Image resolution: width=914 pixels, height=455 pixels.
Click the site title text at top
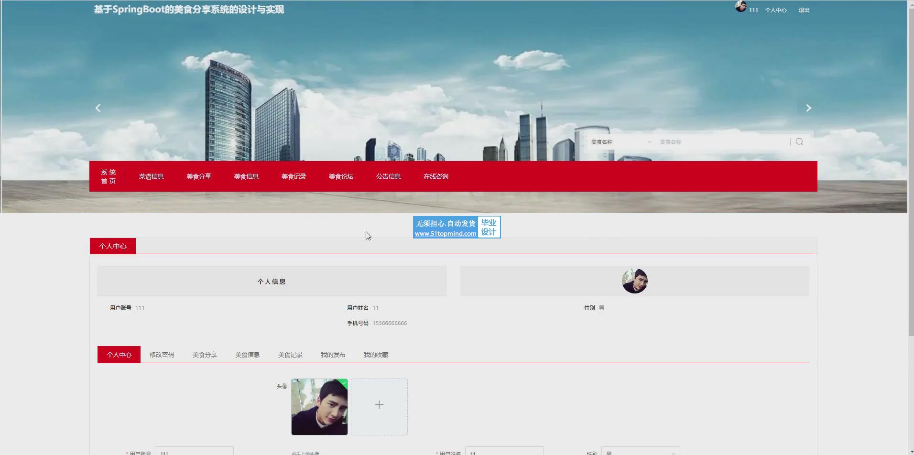[189, 10]
